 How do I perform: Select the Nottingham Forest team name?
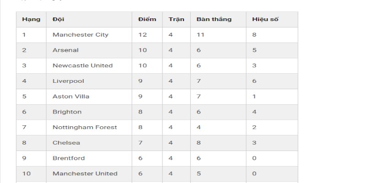coord(85,127)
